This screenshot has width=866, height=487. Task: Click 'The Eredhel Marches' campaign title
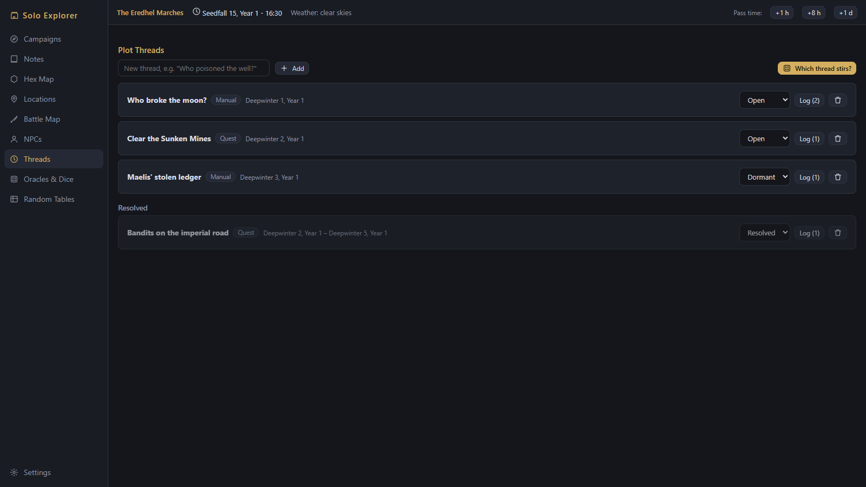(150, 12)
